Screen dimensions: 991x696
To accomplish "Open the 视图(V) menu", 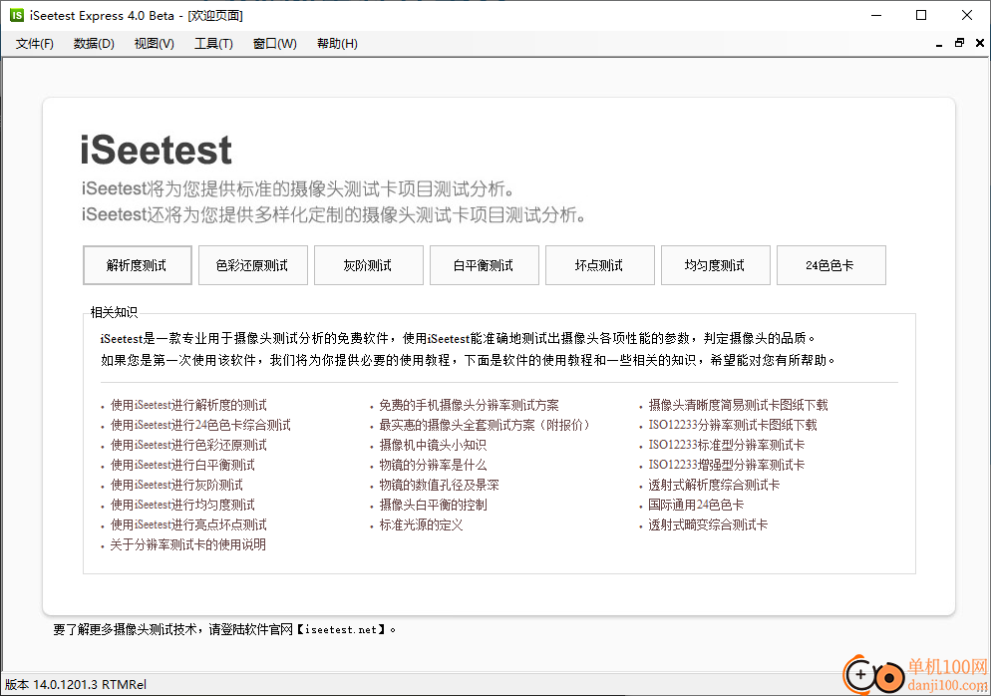I will pos(155,44).
